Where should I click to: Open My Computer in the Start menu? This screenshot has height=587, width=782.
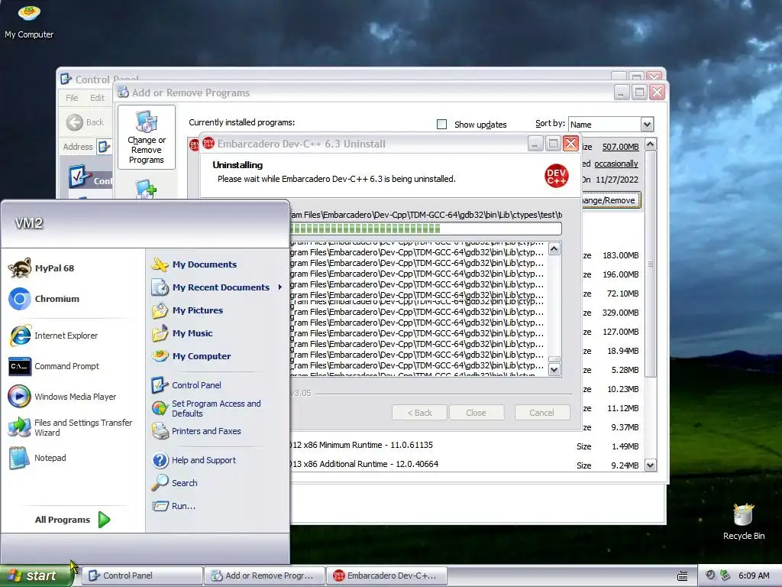coord(192,356)
